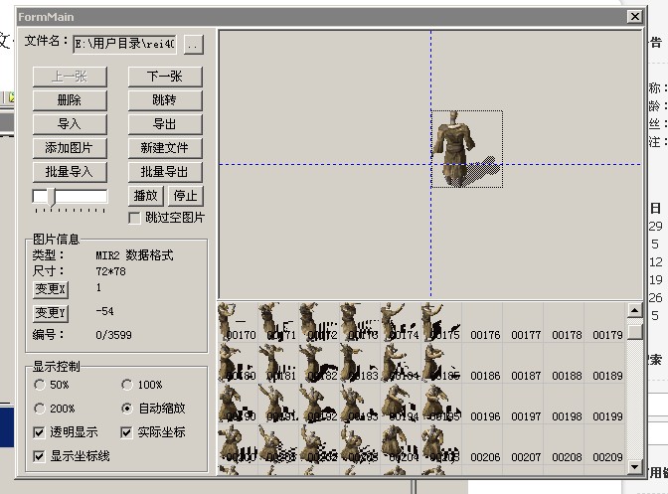
Task: Select the 50% zoom radio button
Action: (40, 385)
